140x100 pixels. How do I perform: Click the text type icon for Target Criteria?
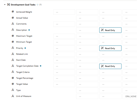[13, 72]
